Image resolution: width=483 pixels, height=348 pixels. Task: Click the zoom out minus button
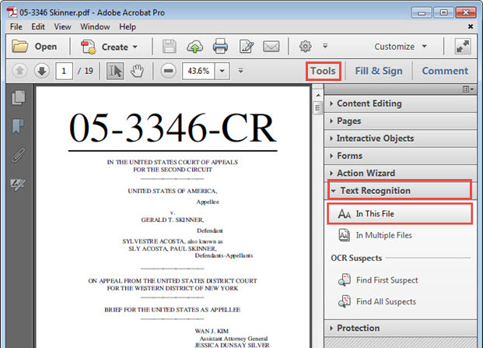pyautogui.click(x=169, y=71)
